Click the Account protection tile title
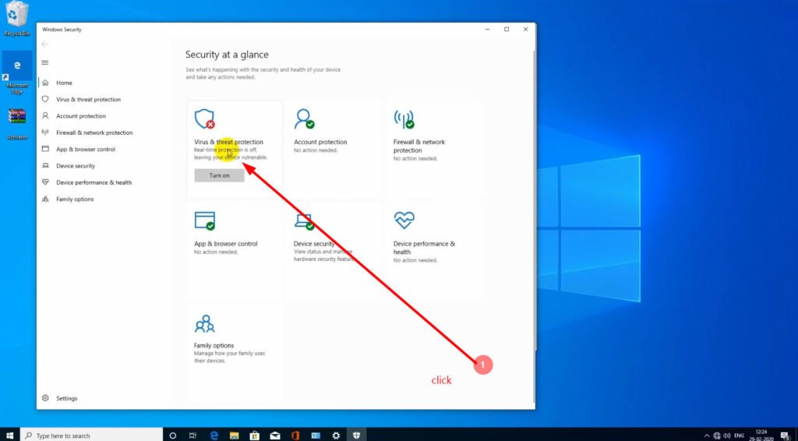 pos(320,143)
